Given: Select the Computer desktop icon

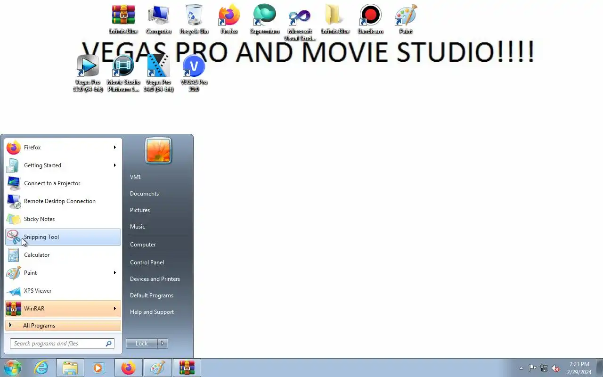Looking at the screenshot, I should click(159, 19).
